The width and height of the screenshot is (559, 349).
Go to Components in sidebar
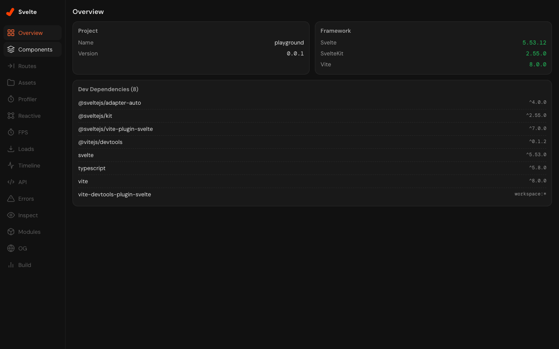point(35,49)
